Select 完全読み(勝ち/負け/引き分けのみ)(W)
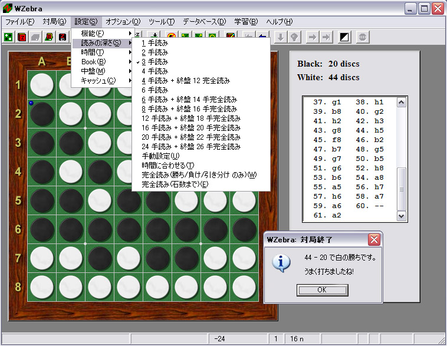This screenshot has width=447, height=346. [x=201, y=174]
